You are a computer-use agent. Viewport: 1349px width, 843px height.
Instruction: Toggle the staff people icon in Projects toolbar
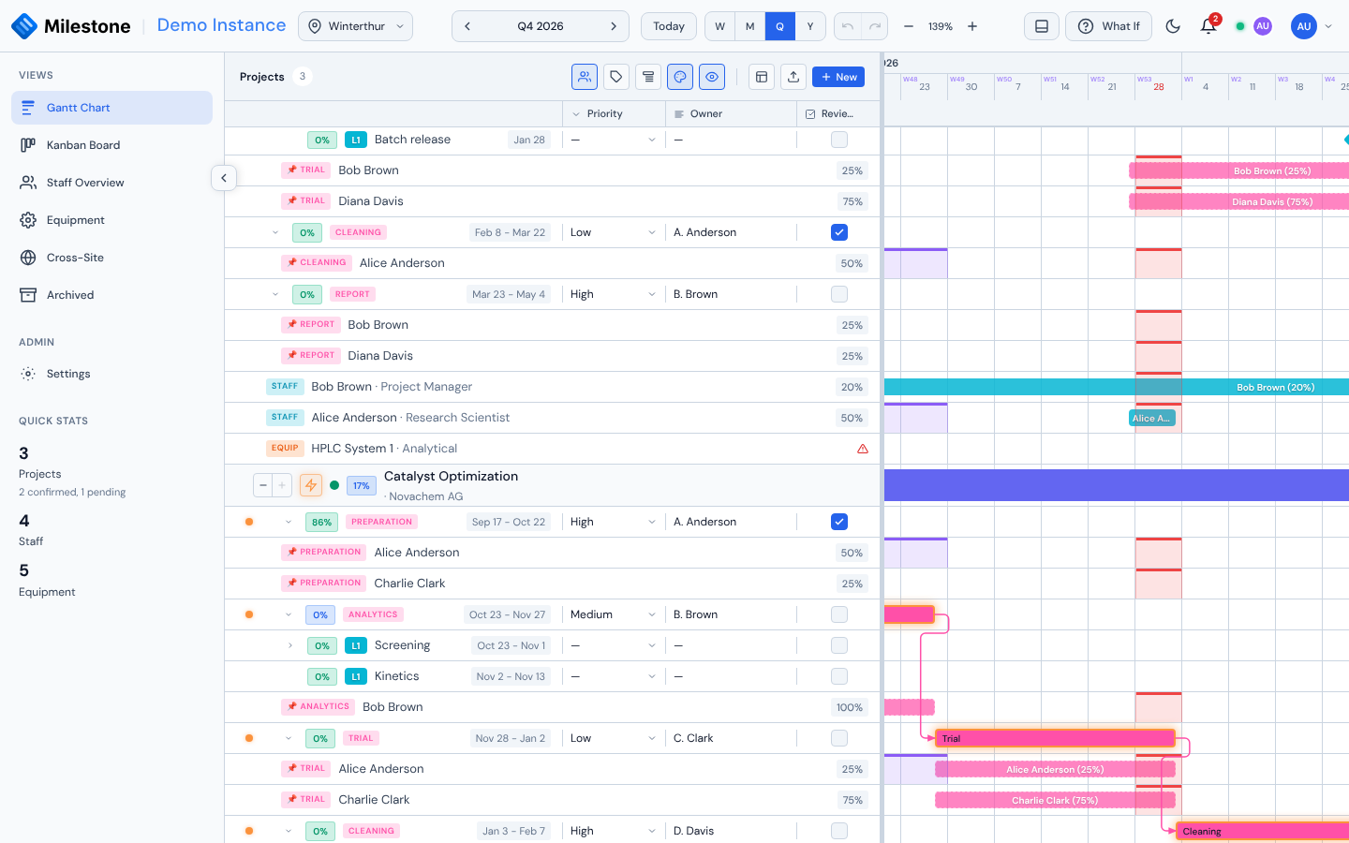[x=585, y=77]
